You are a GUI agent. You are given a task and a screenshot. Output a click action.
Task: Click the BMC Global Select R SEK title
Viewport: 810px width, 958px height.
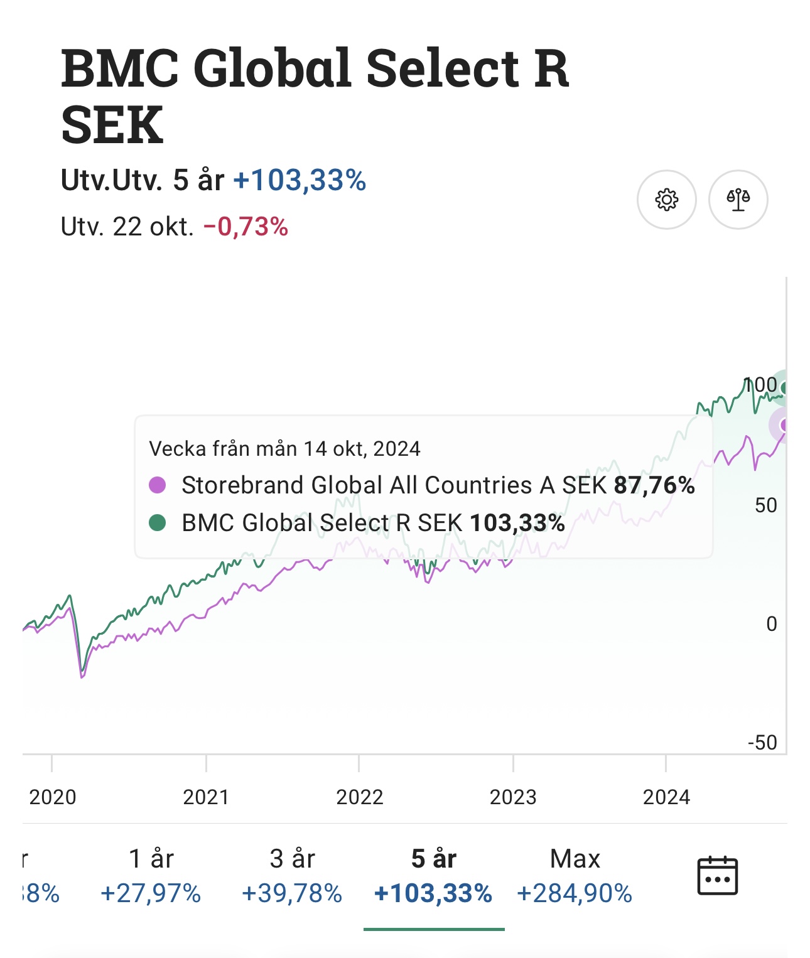click(314, 95)
